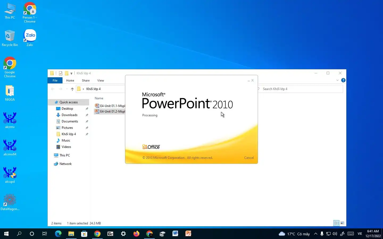Select Network in the navigation pane
Screen dimensions: 383x239
pyautogui.click(x=65, y=164)
